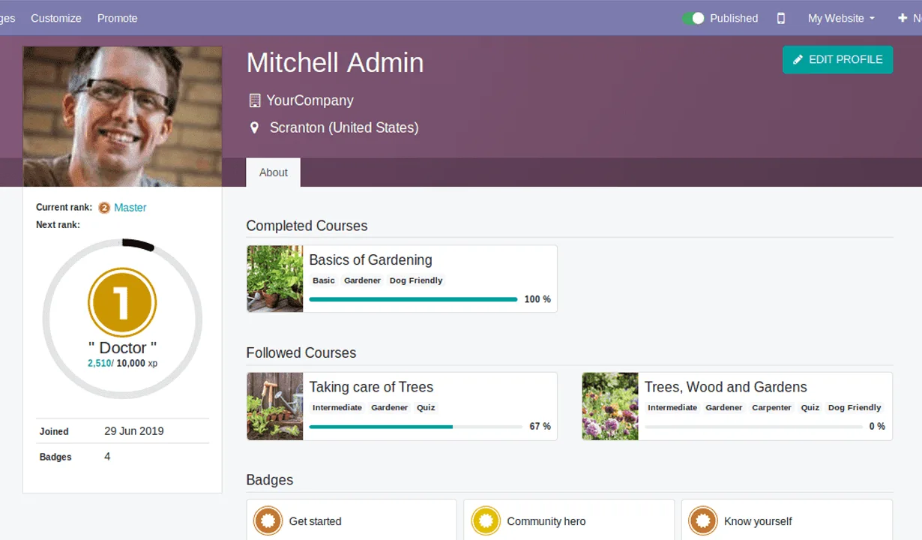
Task: Expand the My Website dropdown
Action: tap(840, 18)
